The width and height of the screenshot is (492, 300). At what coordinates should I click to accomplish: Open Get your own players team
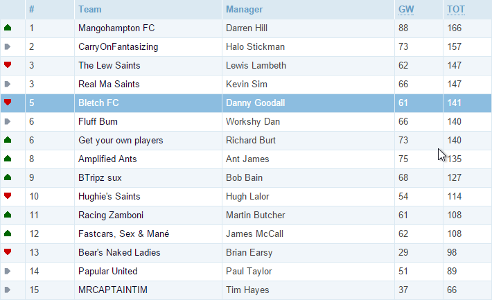click(121, 140)
